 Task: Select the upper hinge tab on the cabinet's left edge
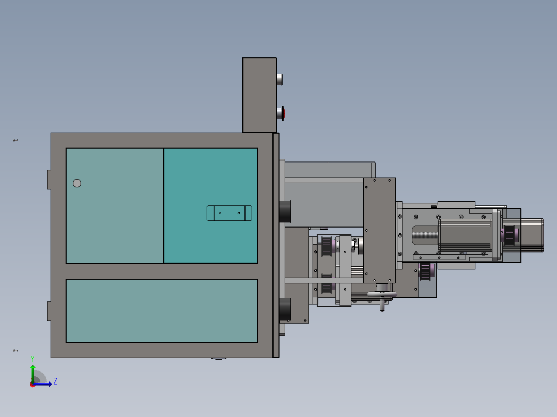click(50, 180)
